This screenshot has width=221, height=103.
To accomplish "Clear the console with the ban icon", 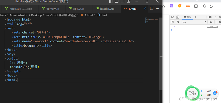I will [x=178, y=22].
